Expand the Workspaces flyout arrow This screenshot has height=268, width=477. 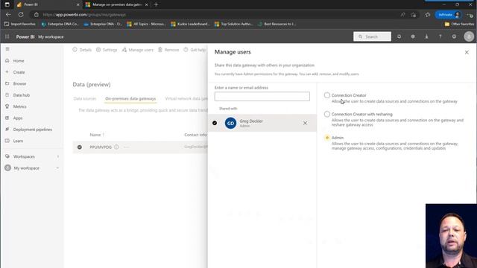coord(58,156)
